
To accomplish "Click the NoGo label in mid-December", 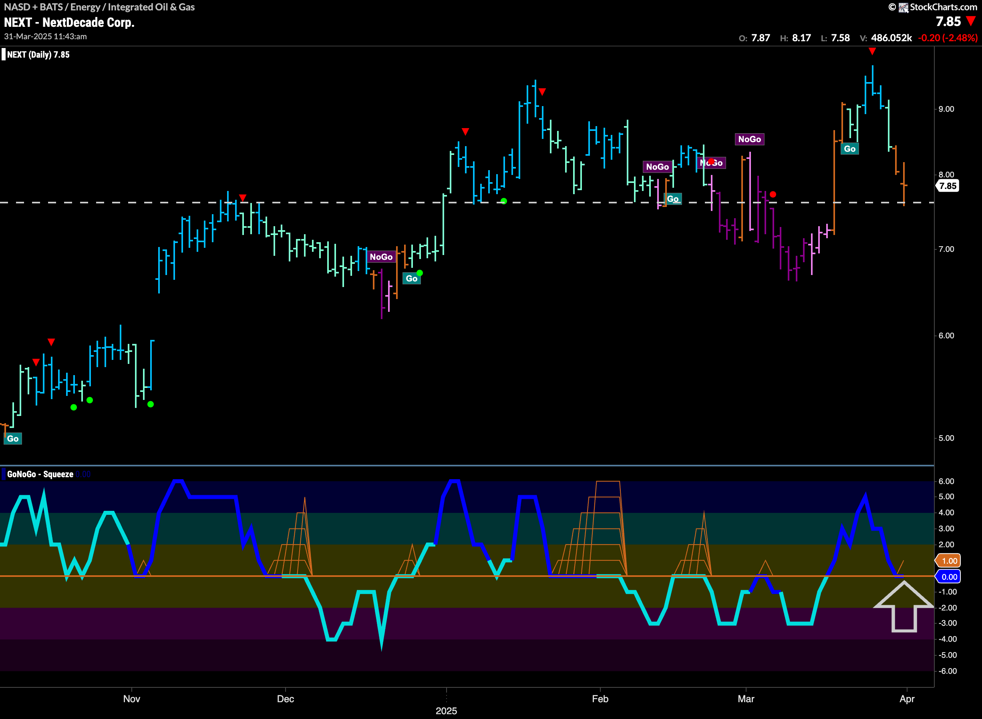I will [x=381, y=257].
